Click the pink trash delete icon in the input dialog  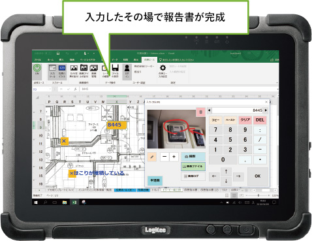click(x=200, y=112)
